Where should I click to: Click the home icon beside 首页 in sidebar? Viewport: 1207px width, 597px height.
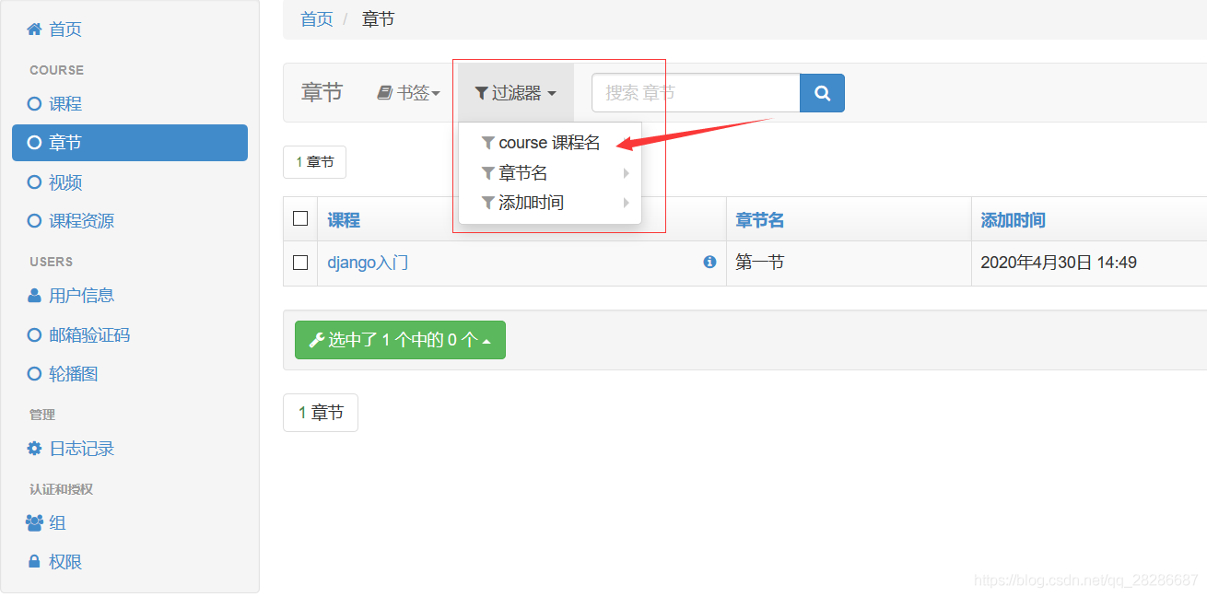click(34, 29)
